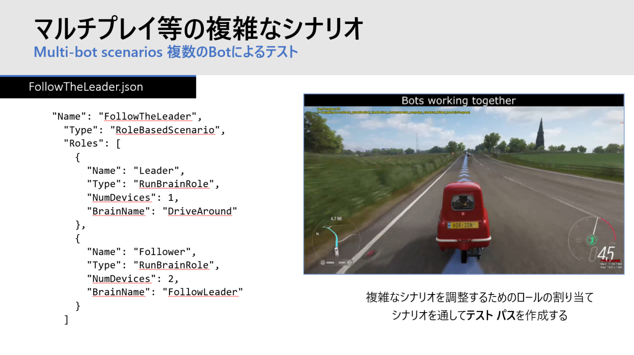The height and width of the screenshot is (355, 634).
Task: Click the "Name": "Leader" line
Action: point(136,171)
